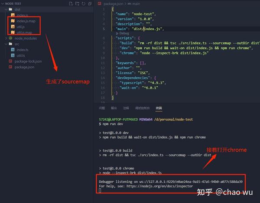Click the index.ts TypeScript file icon
Viewport: 260px width, 203px height.
coord(13,50)
